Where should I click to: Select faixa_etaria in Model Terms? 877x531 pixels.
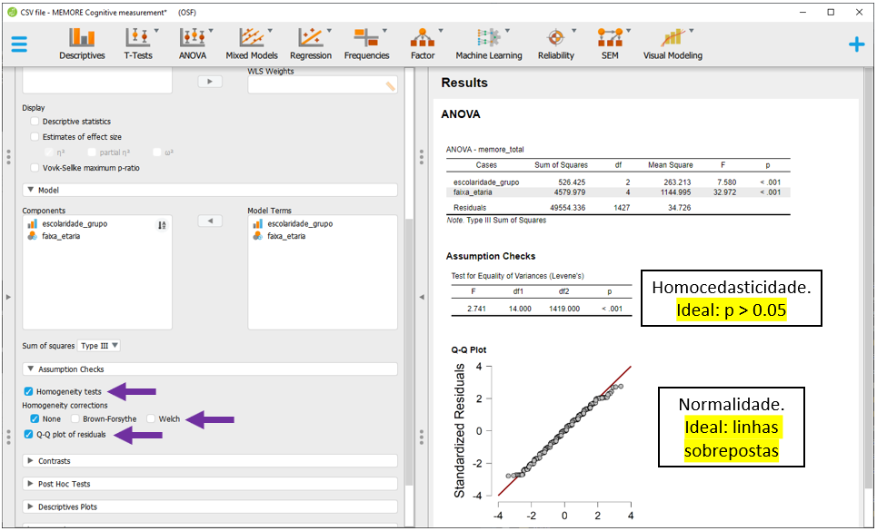285,236
